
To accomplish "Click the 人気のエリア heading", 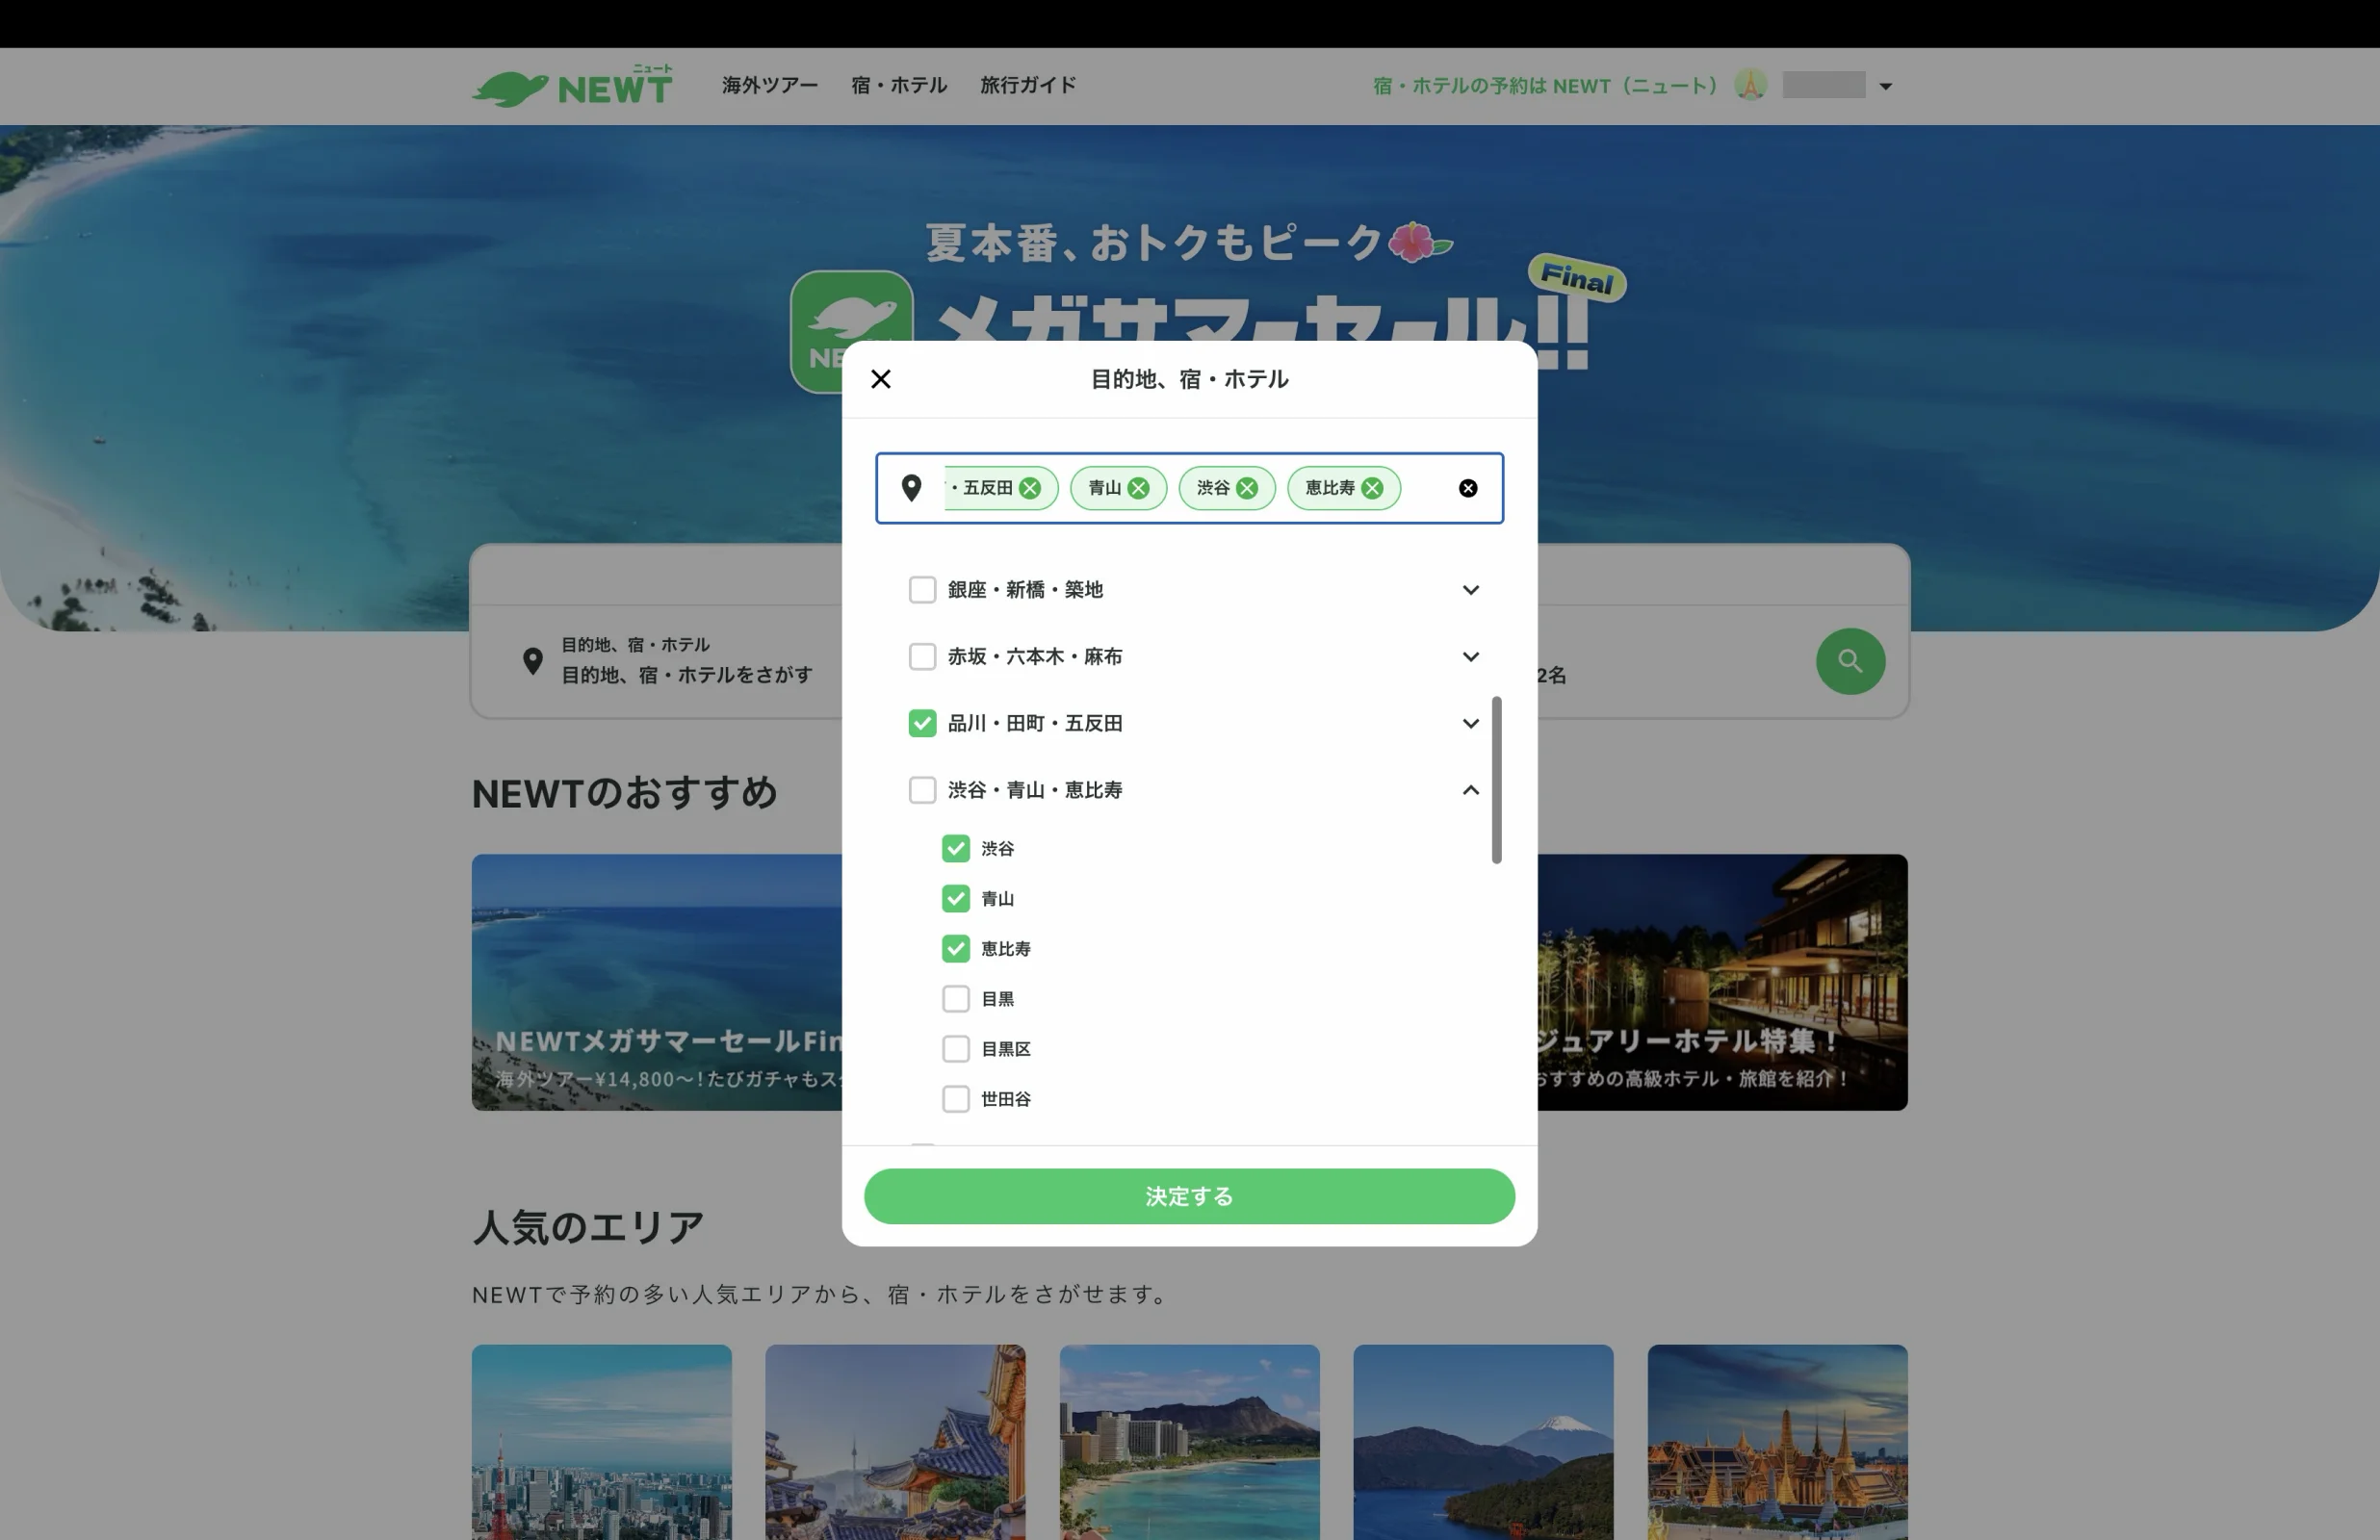I will pos(588,1227).
